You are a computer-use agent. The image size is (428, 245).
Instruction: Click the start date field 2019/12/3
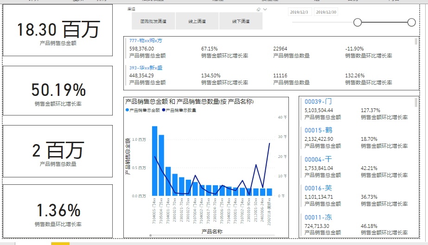[300, 12]
